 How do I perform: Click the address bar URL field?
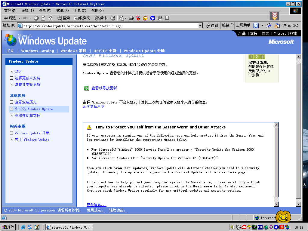[x=108, y=26]
